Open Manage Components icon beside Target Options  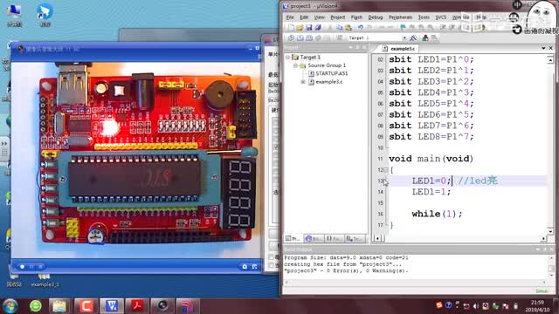425,38
